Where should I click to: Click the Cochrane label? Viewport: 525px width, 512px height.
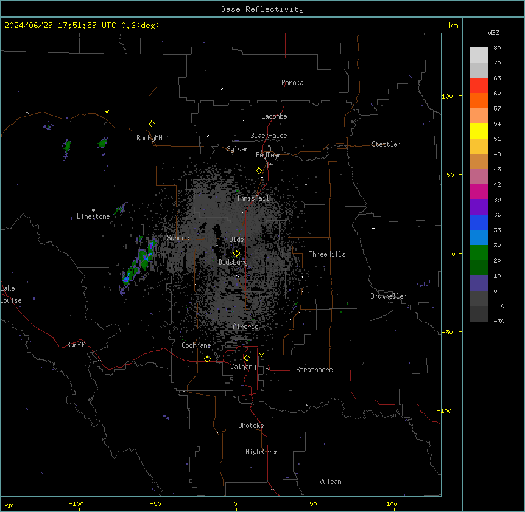click(x=196, y=345)
